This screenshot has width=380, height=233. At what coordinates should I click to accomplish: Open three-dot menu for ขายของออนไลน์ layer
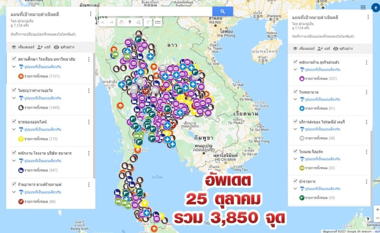pos(89,122)
